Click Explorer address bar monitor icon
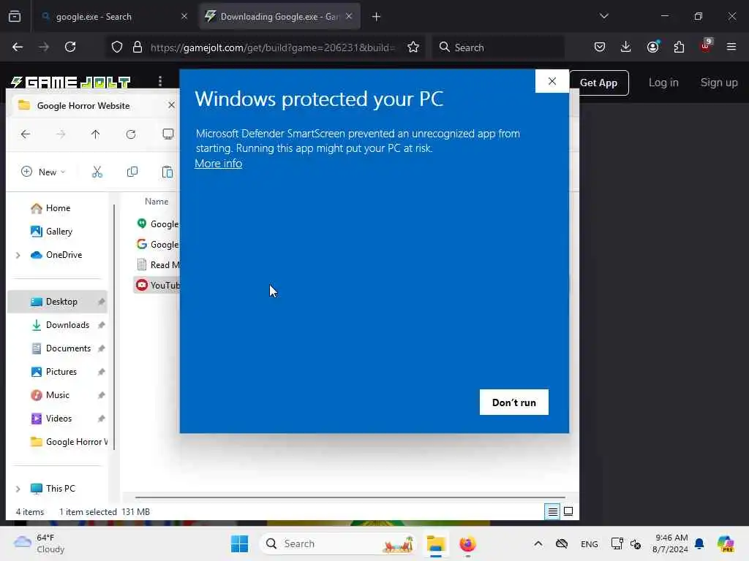The image size is (749, 561). [x=168, y=134]
